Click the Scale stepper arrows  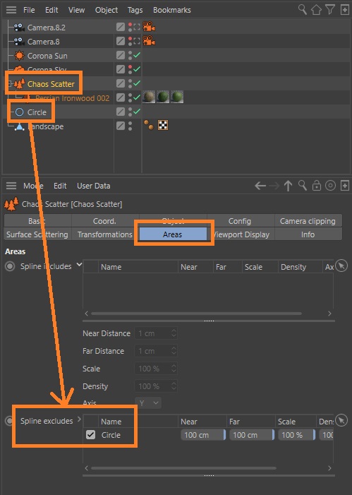[x=174, y=369]
